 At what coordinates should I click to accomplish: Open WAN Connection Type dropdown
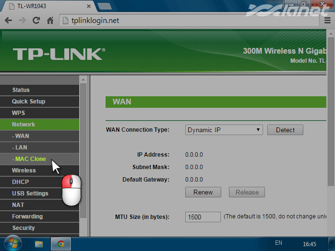[224, 130]
